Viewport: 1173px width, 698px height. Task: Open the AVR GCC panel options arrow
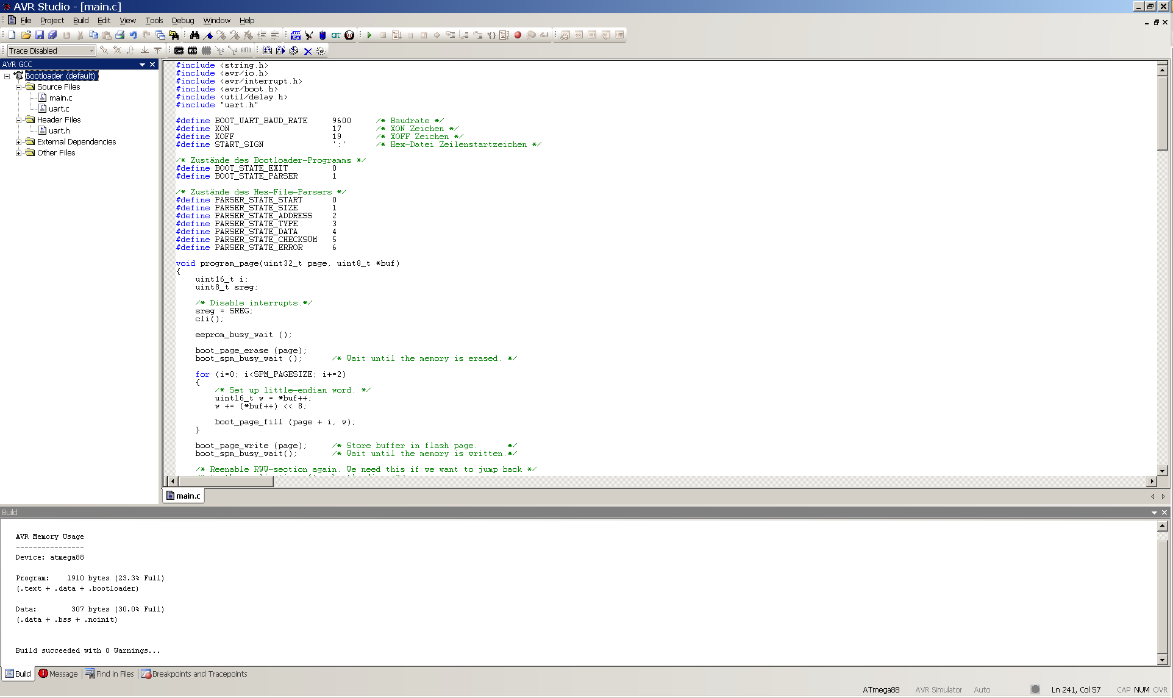click(143, 65)
